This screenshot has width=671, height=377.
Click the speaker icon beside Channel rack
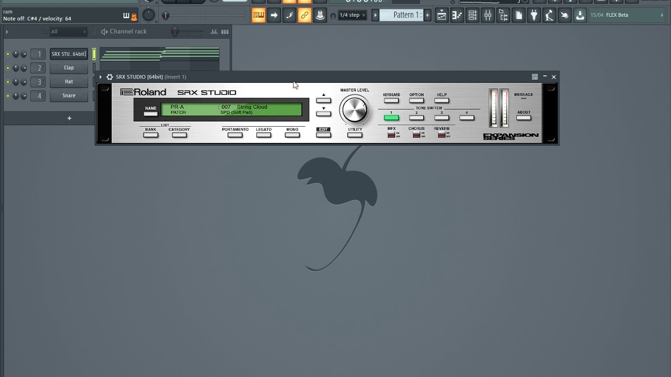click(x=104, y=31)
